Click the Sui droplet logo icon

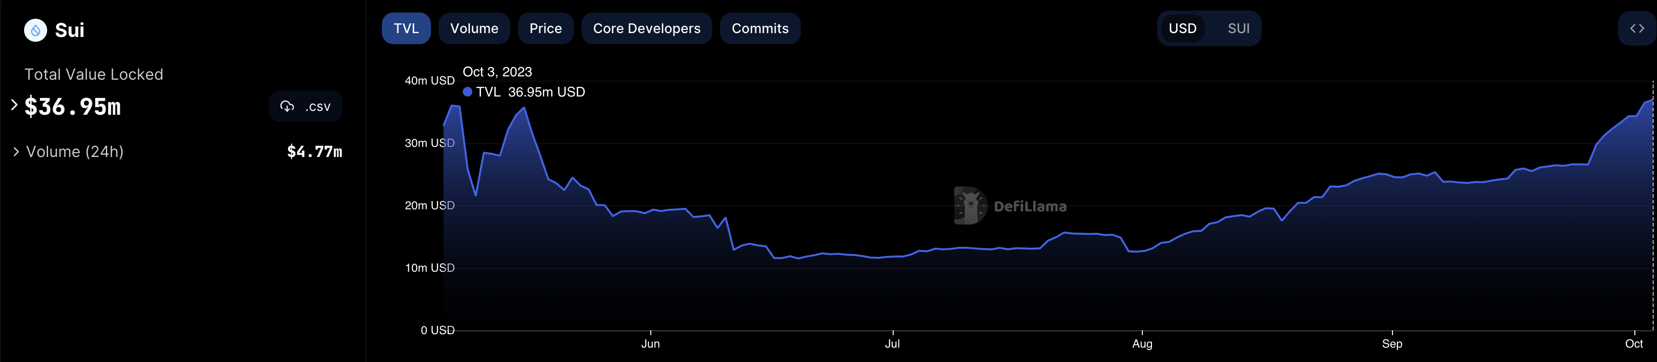tap(36, 30)
